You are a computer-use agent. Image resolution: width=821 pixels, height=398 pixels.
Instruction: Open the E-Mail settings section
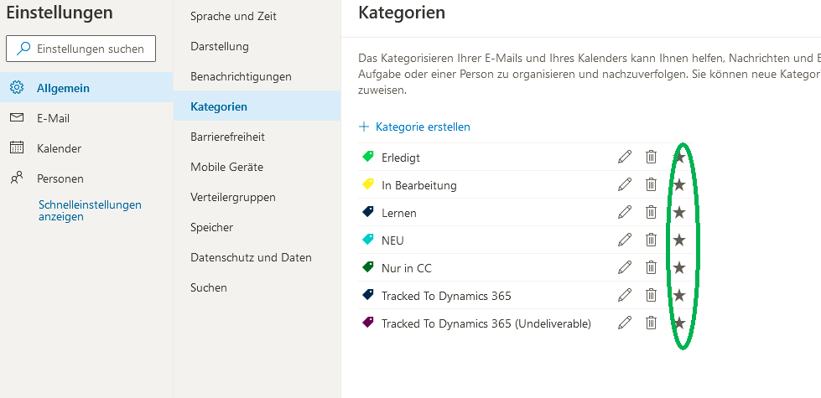coord(53,118)
